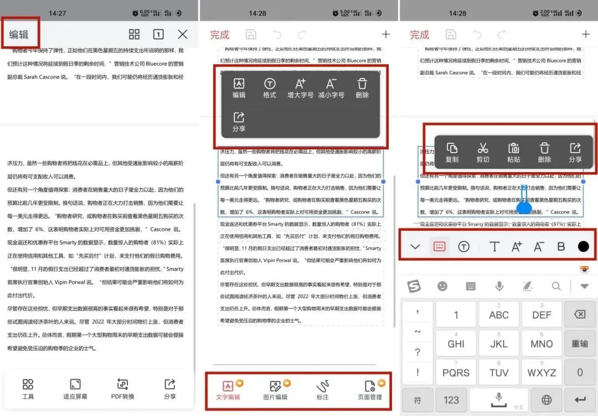The image size is (598, 416).
Task: Hide the keyboard with the down triangle
Action: click(x=584, y=286)
